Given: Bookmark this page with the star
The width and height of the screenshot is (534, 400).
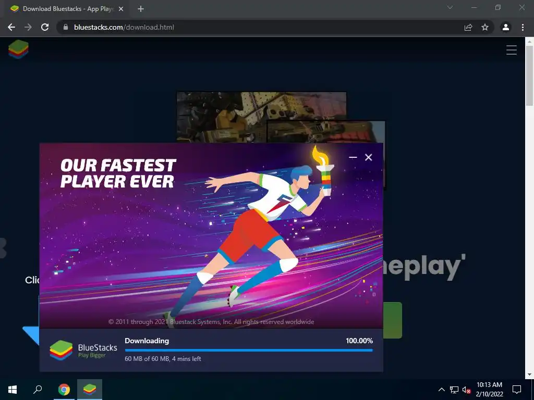Looking at the screenshot, I should pyautogui.click(x=485, y=27).
